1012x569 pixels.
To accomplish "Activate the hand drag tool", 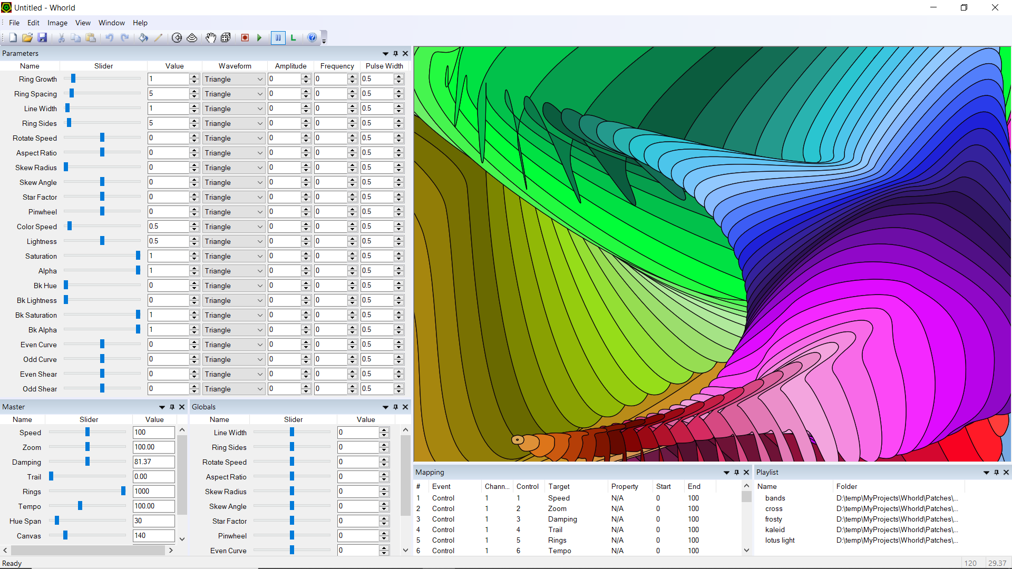I will (x=210, y=37).
